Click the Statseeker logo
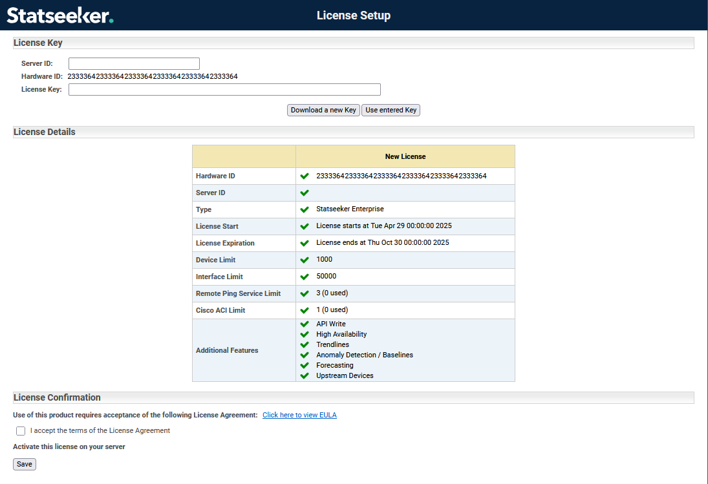The width and height of the screenshot is (708, 484). tap(60, 16)
